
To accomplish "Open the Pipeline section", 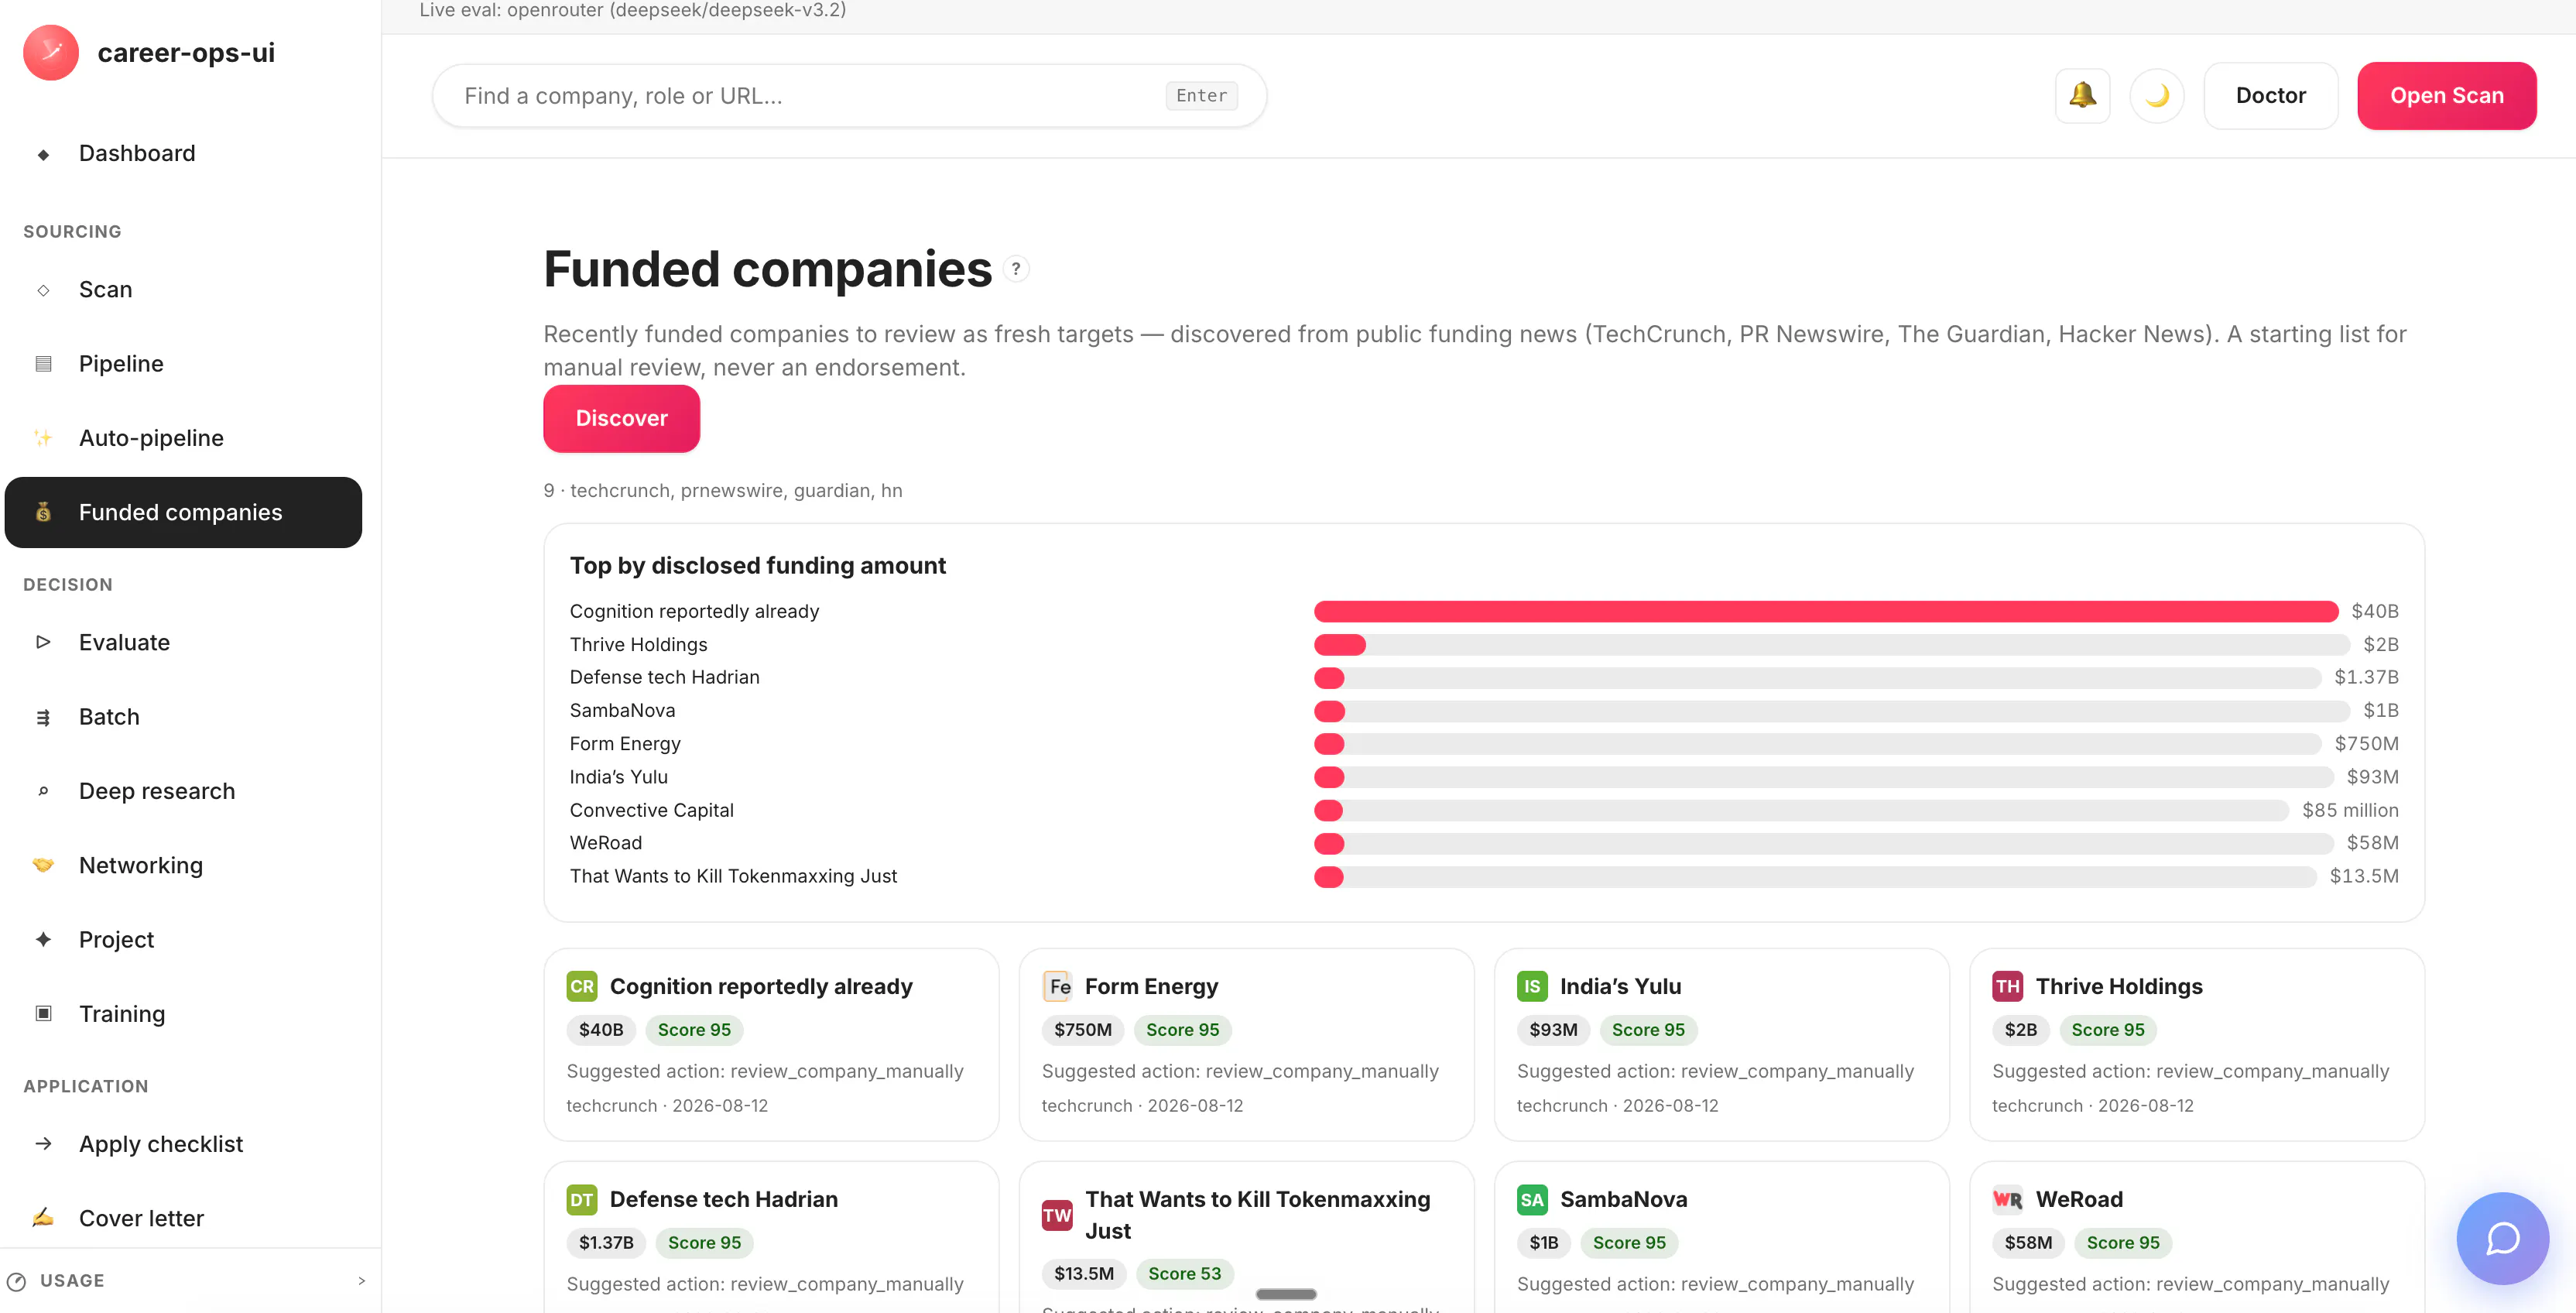I will click(x=183, y=364).
